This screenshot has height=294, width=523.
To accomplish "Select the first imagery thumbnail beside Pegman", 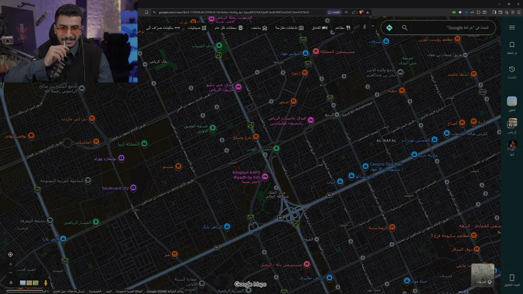I will (x=23, y=283).
